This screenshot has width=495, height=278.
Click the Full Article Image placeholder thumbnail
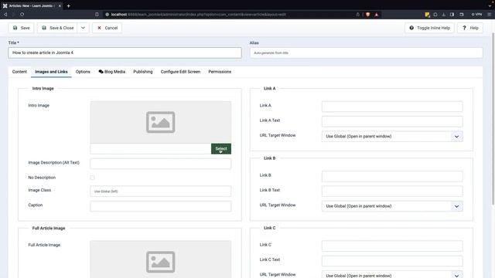click(161, 259)
